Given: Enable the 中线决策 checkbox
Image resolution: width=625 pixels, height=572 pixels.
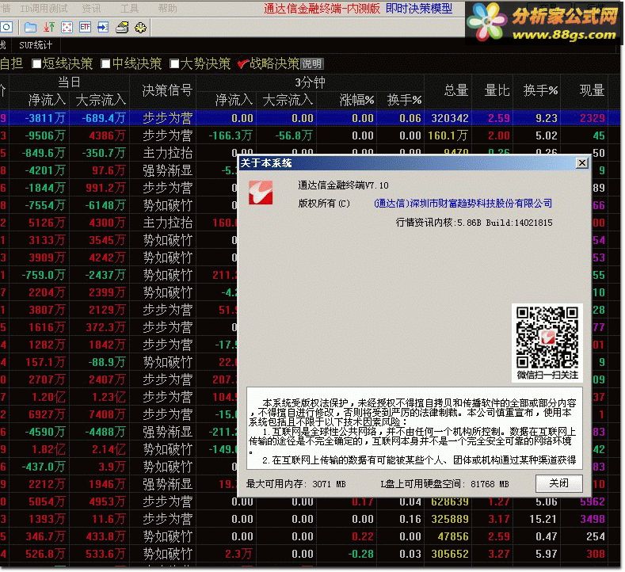Looking at the screenshot, I should coord(105,64).
